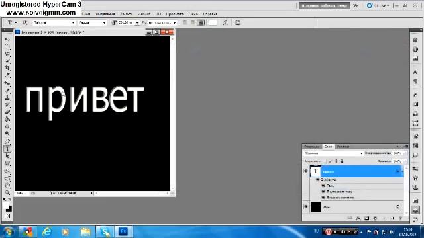
Task: Set text alignment to left
Action: pos(185,23)
